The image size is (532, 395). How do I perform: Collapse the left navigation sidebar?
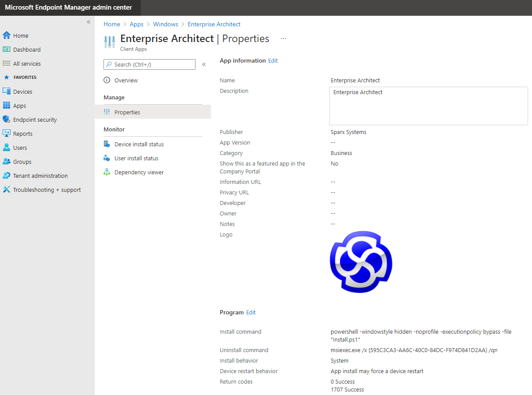click(89, 22)
